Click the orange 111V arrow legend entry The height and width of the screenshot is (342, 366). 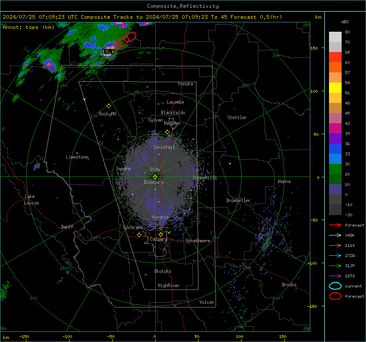point(335,245)
